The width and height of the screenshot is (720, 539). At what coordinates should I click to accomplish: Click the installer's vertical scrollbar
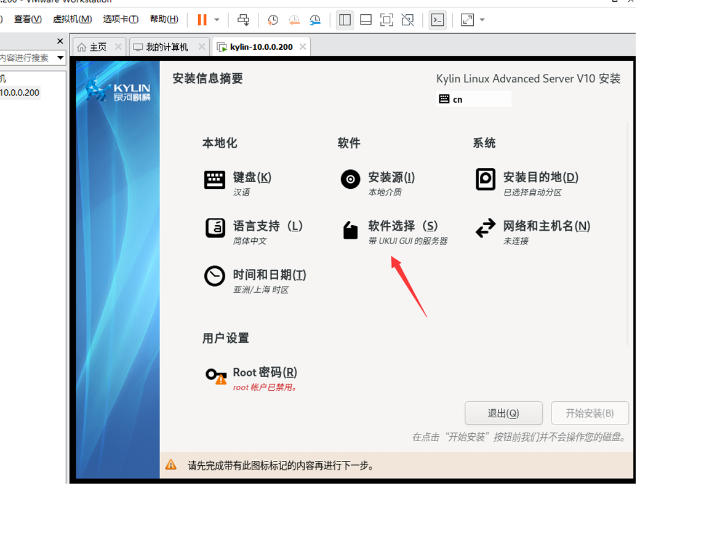tap(628, 233)
